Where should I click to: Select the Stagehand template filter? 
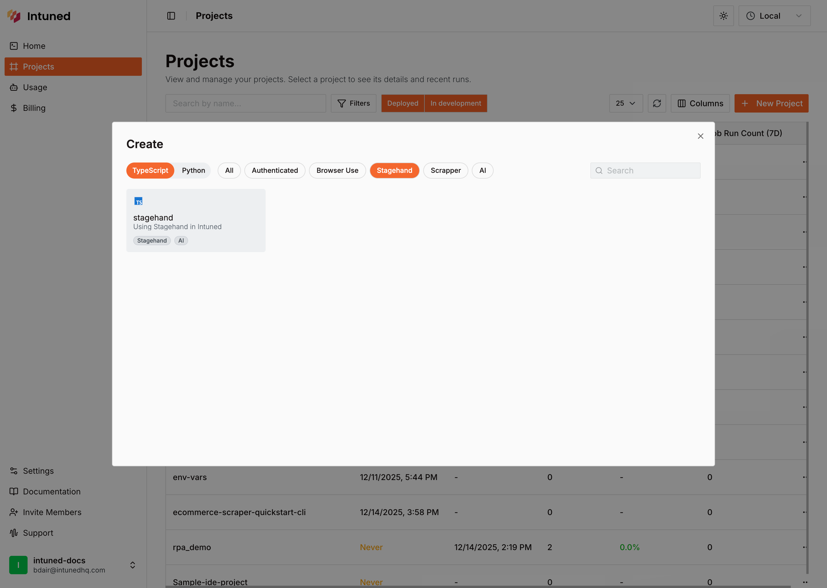(394, 170)
